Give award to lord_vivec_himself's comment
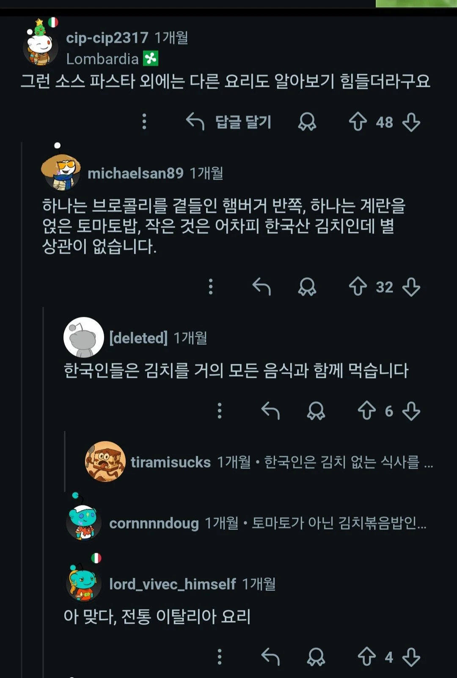Image resolution: width=457 pixels, height=678 pixels. point(316,657)
